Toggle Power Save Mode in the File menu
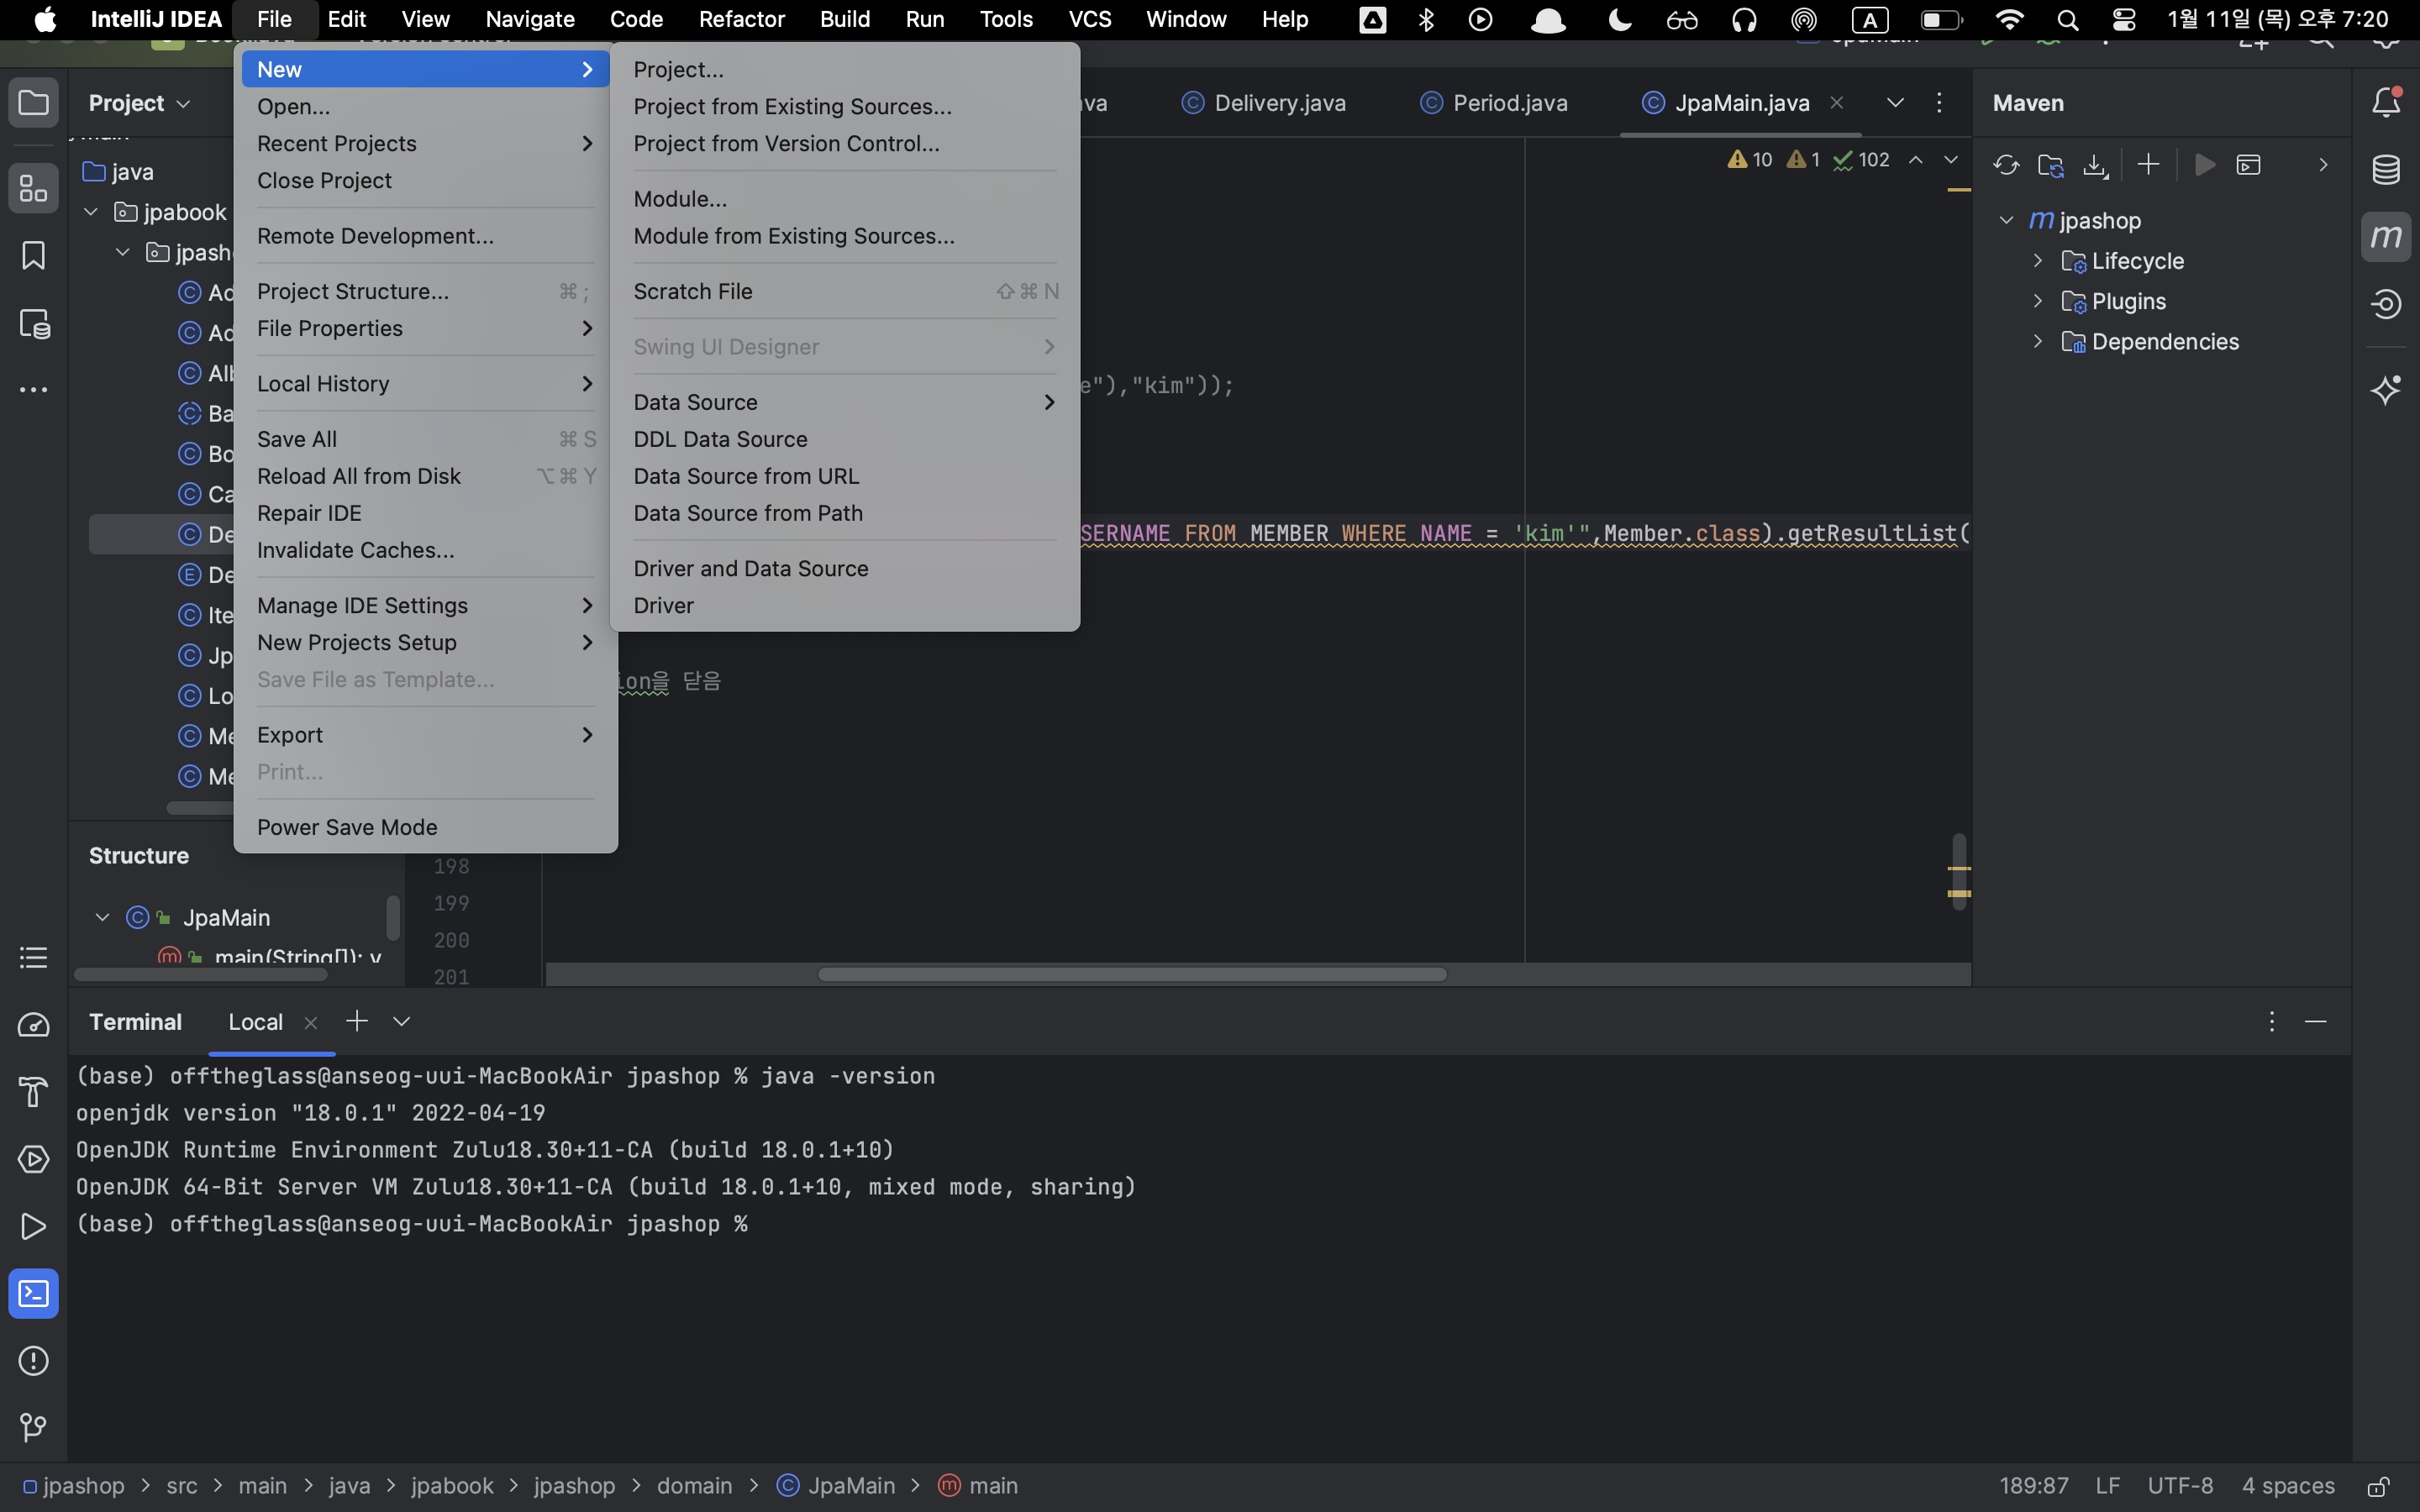The width and height of the screenshot is (2420, 1512). click(347, 827)
